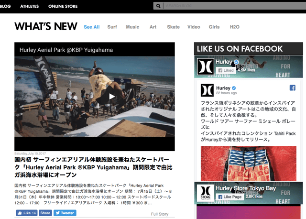Filter posts by Music category
306x219 pixels.
tap(132, 27)
